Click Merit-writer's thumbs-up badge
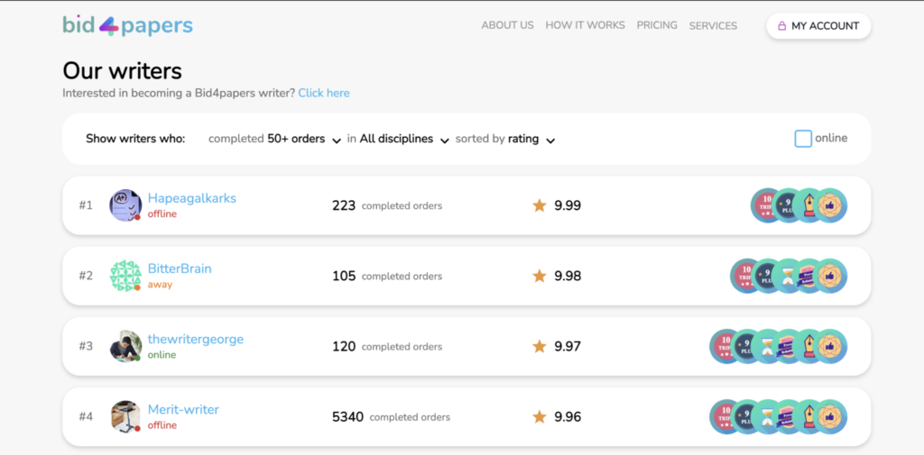This screenshot has height=455, width=924. pyautogui.click(x=830, y=417)
